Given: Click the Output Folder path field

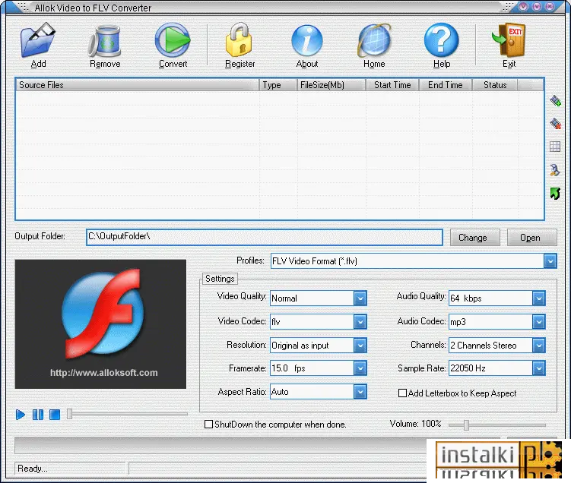Looking at the screenshot, I should tap(265, 237).
